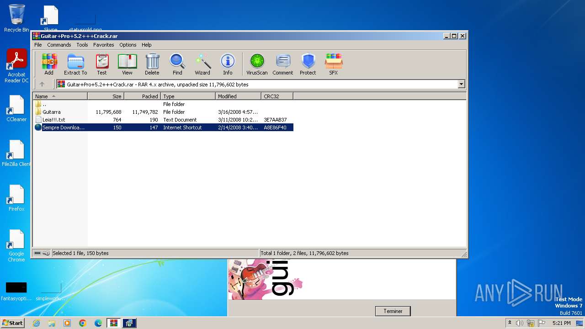585x329 pixels.
Task: Sort by the Type column header
Action: click(x=188, y=96)
